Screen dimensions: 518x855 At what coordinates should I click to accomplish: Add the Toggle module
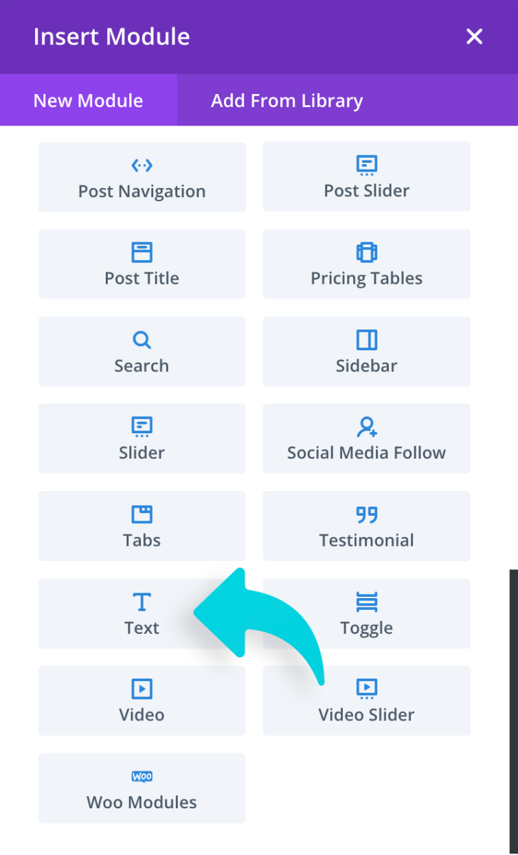[366, 613]
